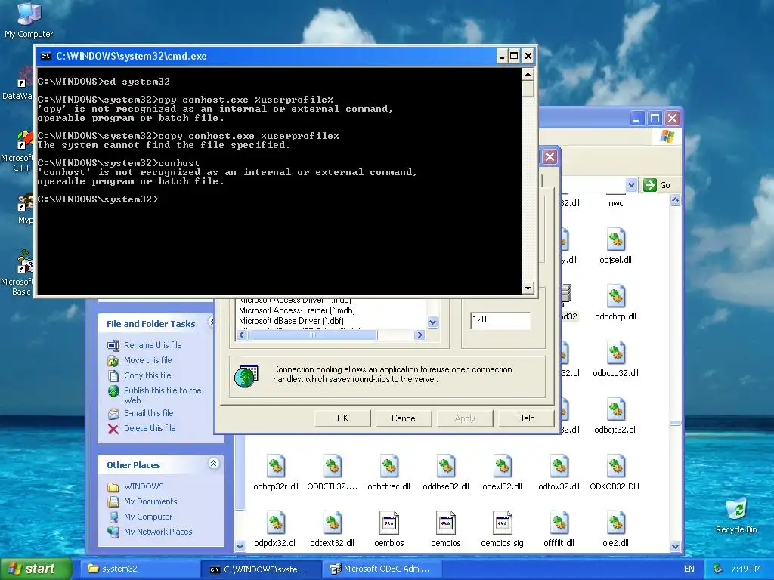The height and width of the screenshot is (580, 774).
Task: Open My Computer from Other Places
Action: 148,517
